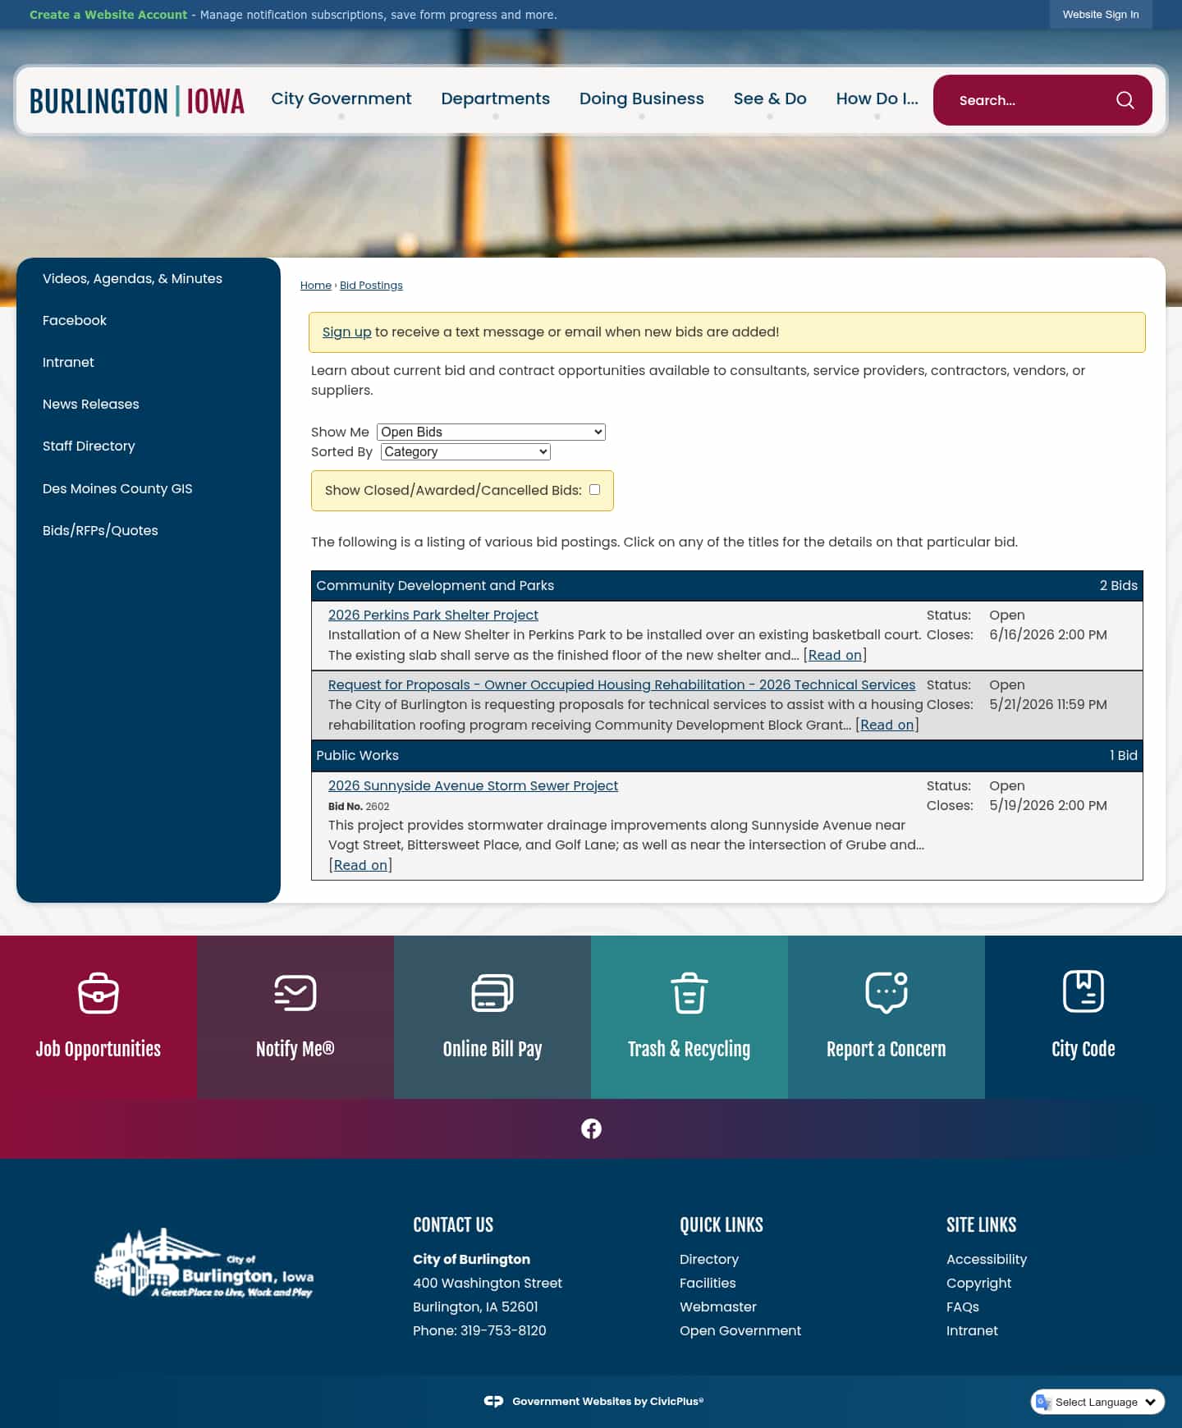Click Bid No. 2602 text

(359, 807)
